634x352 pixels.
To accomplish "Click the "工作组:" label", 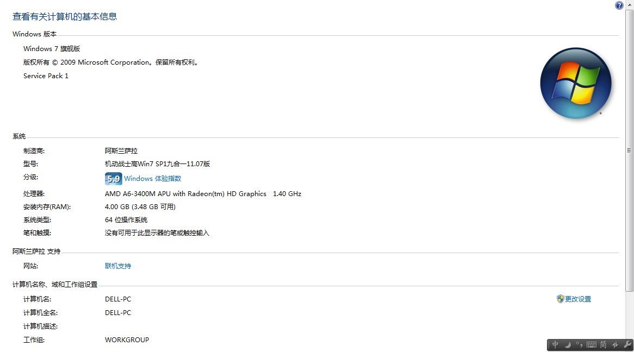I will pyautogui.click(x=34, y=340).
